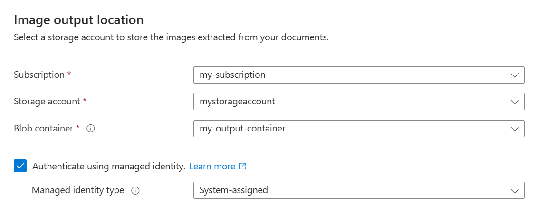Uncheck the managed identity authentication checkbox
537x215 pixels.
(20, 166)
